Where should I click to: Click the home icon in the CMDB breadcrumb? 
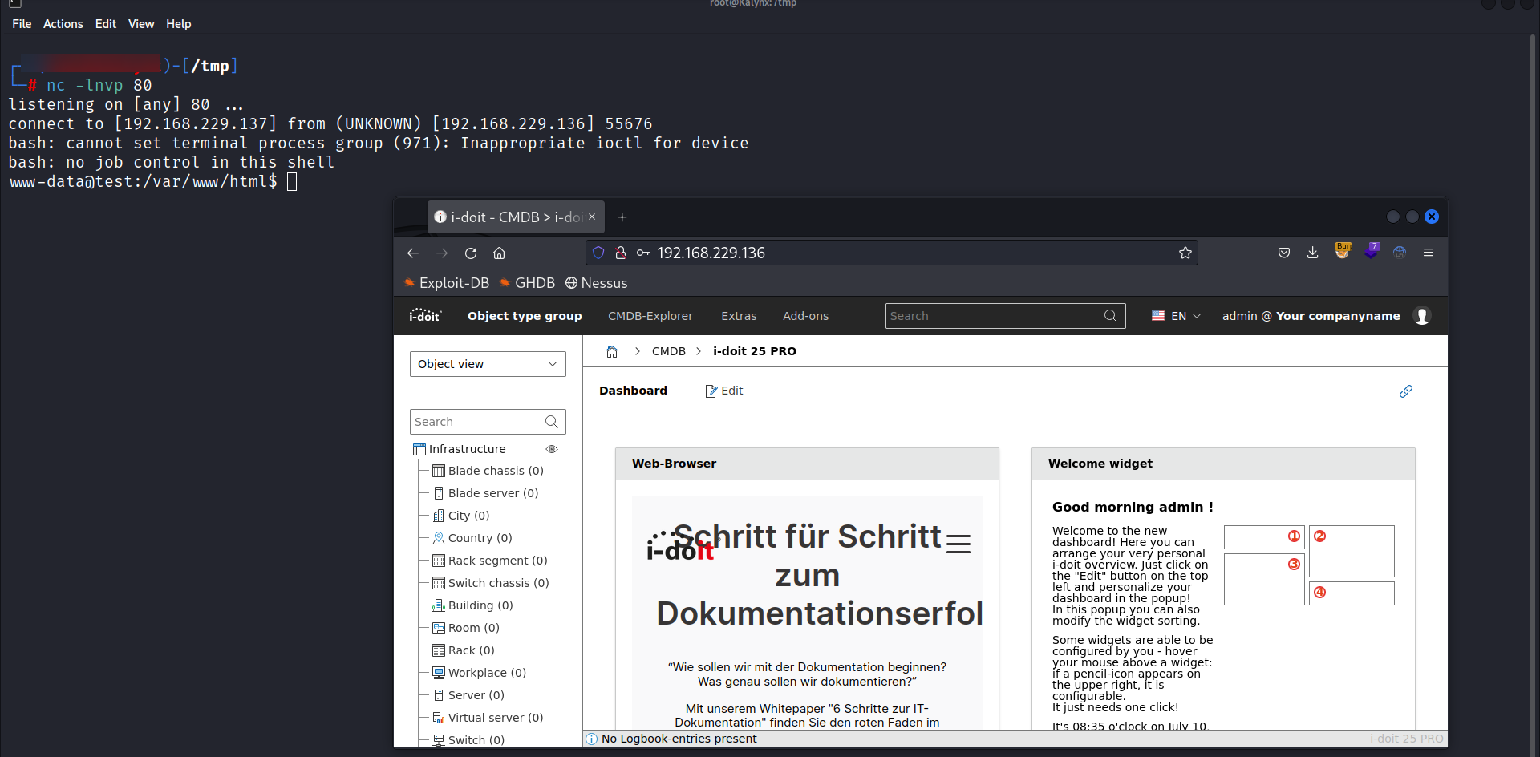[612, 351]
